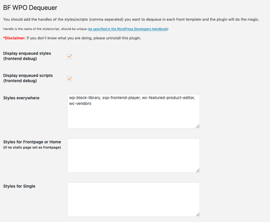Click the 'Styles everywhere' field label
This screenshot has width=270, height=222.
click(21, 98)
